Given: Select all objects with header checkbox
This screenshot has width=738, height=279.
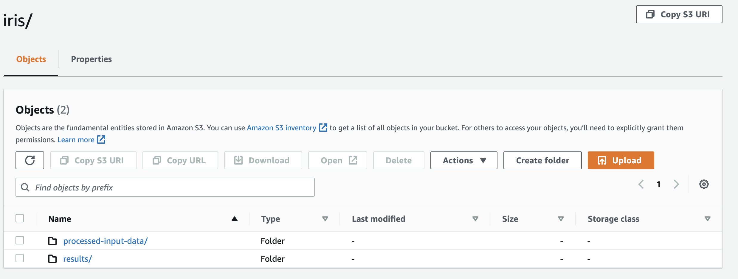Looking at the screenshot, I should [20, 218].
